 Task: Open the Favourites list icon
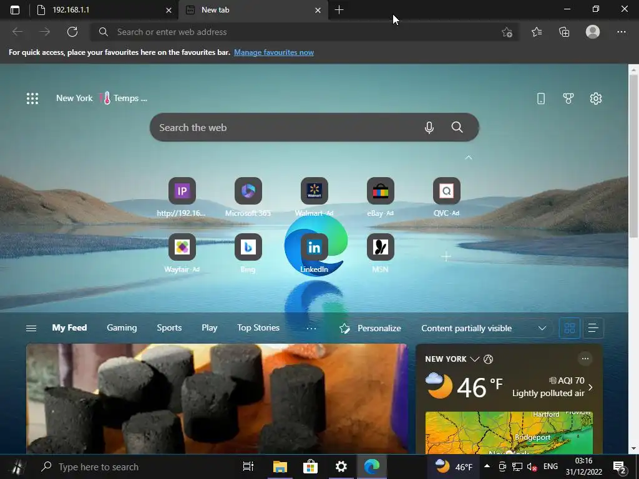[x=536, y=32]
